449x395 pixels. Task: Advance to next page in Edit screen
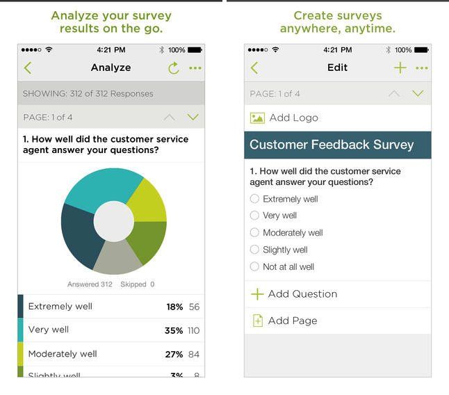pyautogui.click(x=418, y=93)
